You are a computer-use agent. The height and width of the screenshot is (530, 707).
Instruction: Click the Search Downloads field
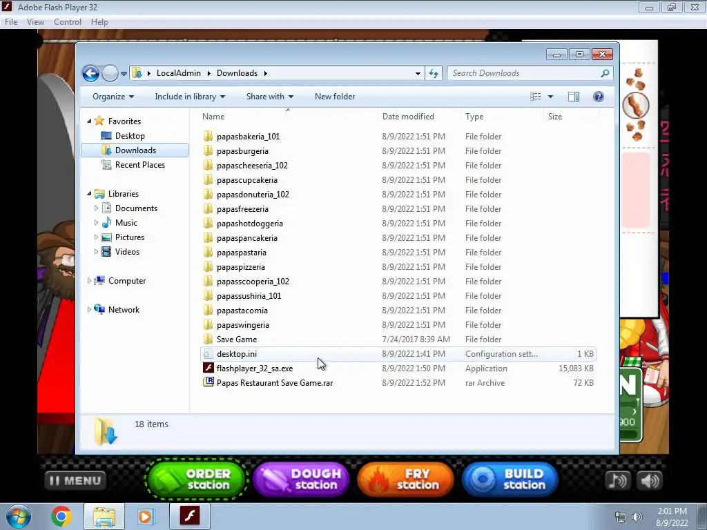click(530, 73)
